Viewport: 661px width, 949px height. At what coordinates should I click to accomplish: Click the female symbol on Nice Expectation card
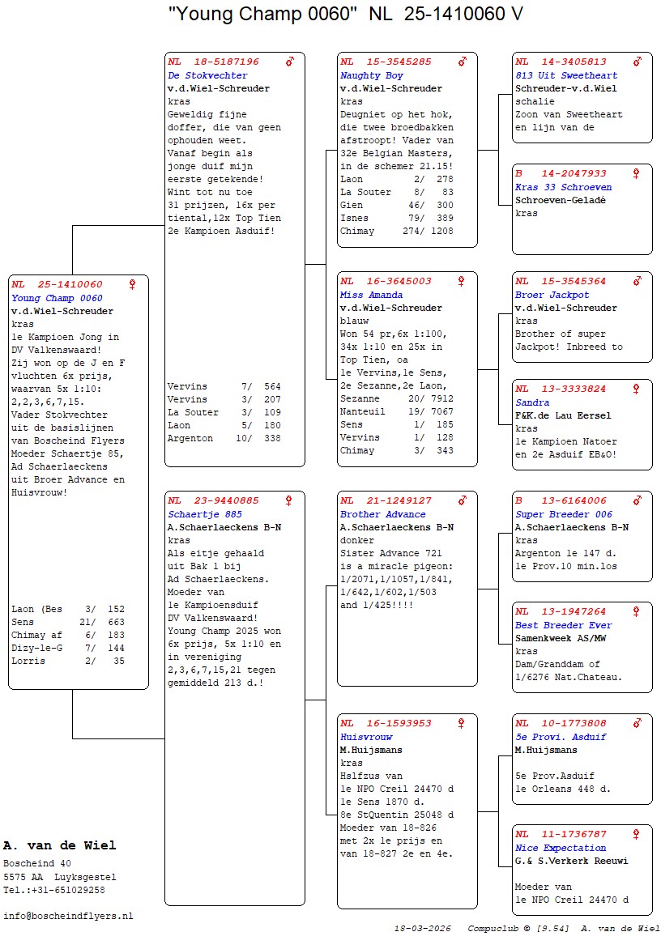coord(637,834)
